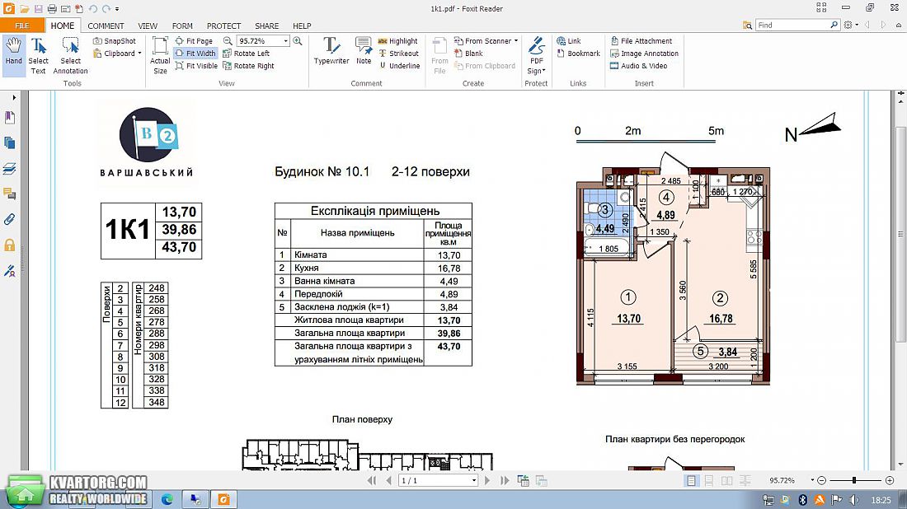Open the FILE menu
This screenshot has height=509, width=907.
point(22,26)
